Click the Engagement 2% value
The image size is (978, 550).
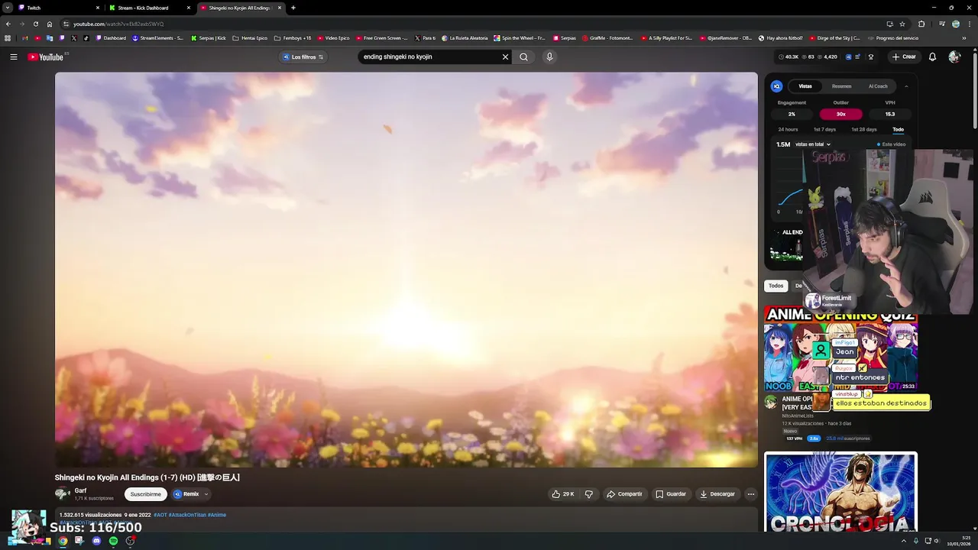pyautogui.click(x=792, y=114)
